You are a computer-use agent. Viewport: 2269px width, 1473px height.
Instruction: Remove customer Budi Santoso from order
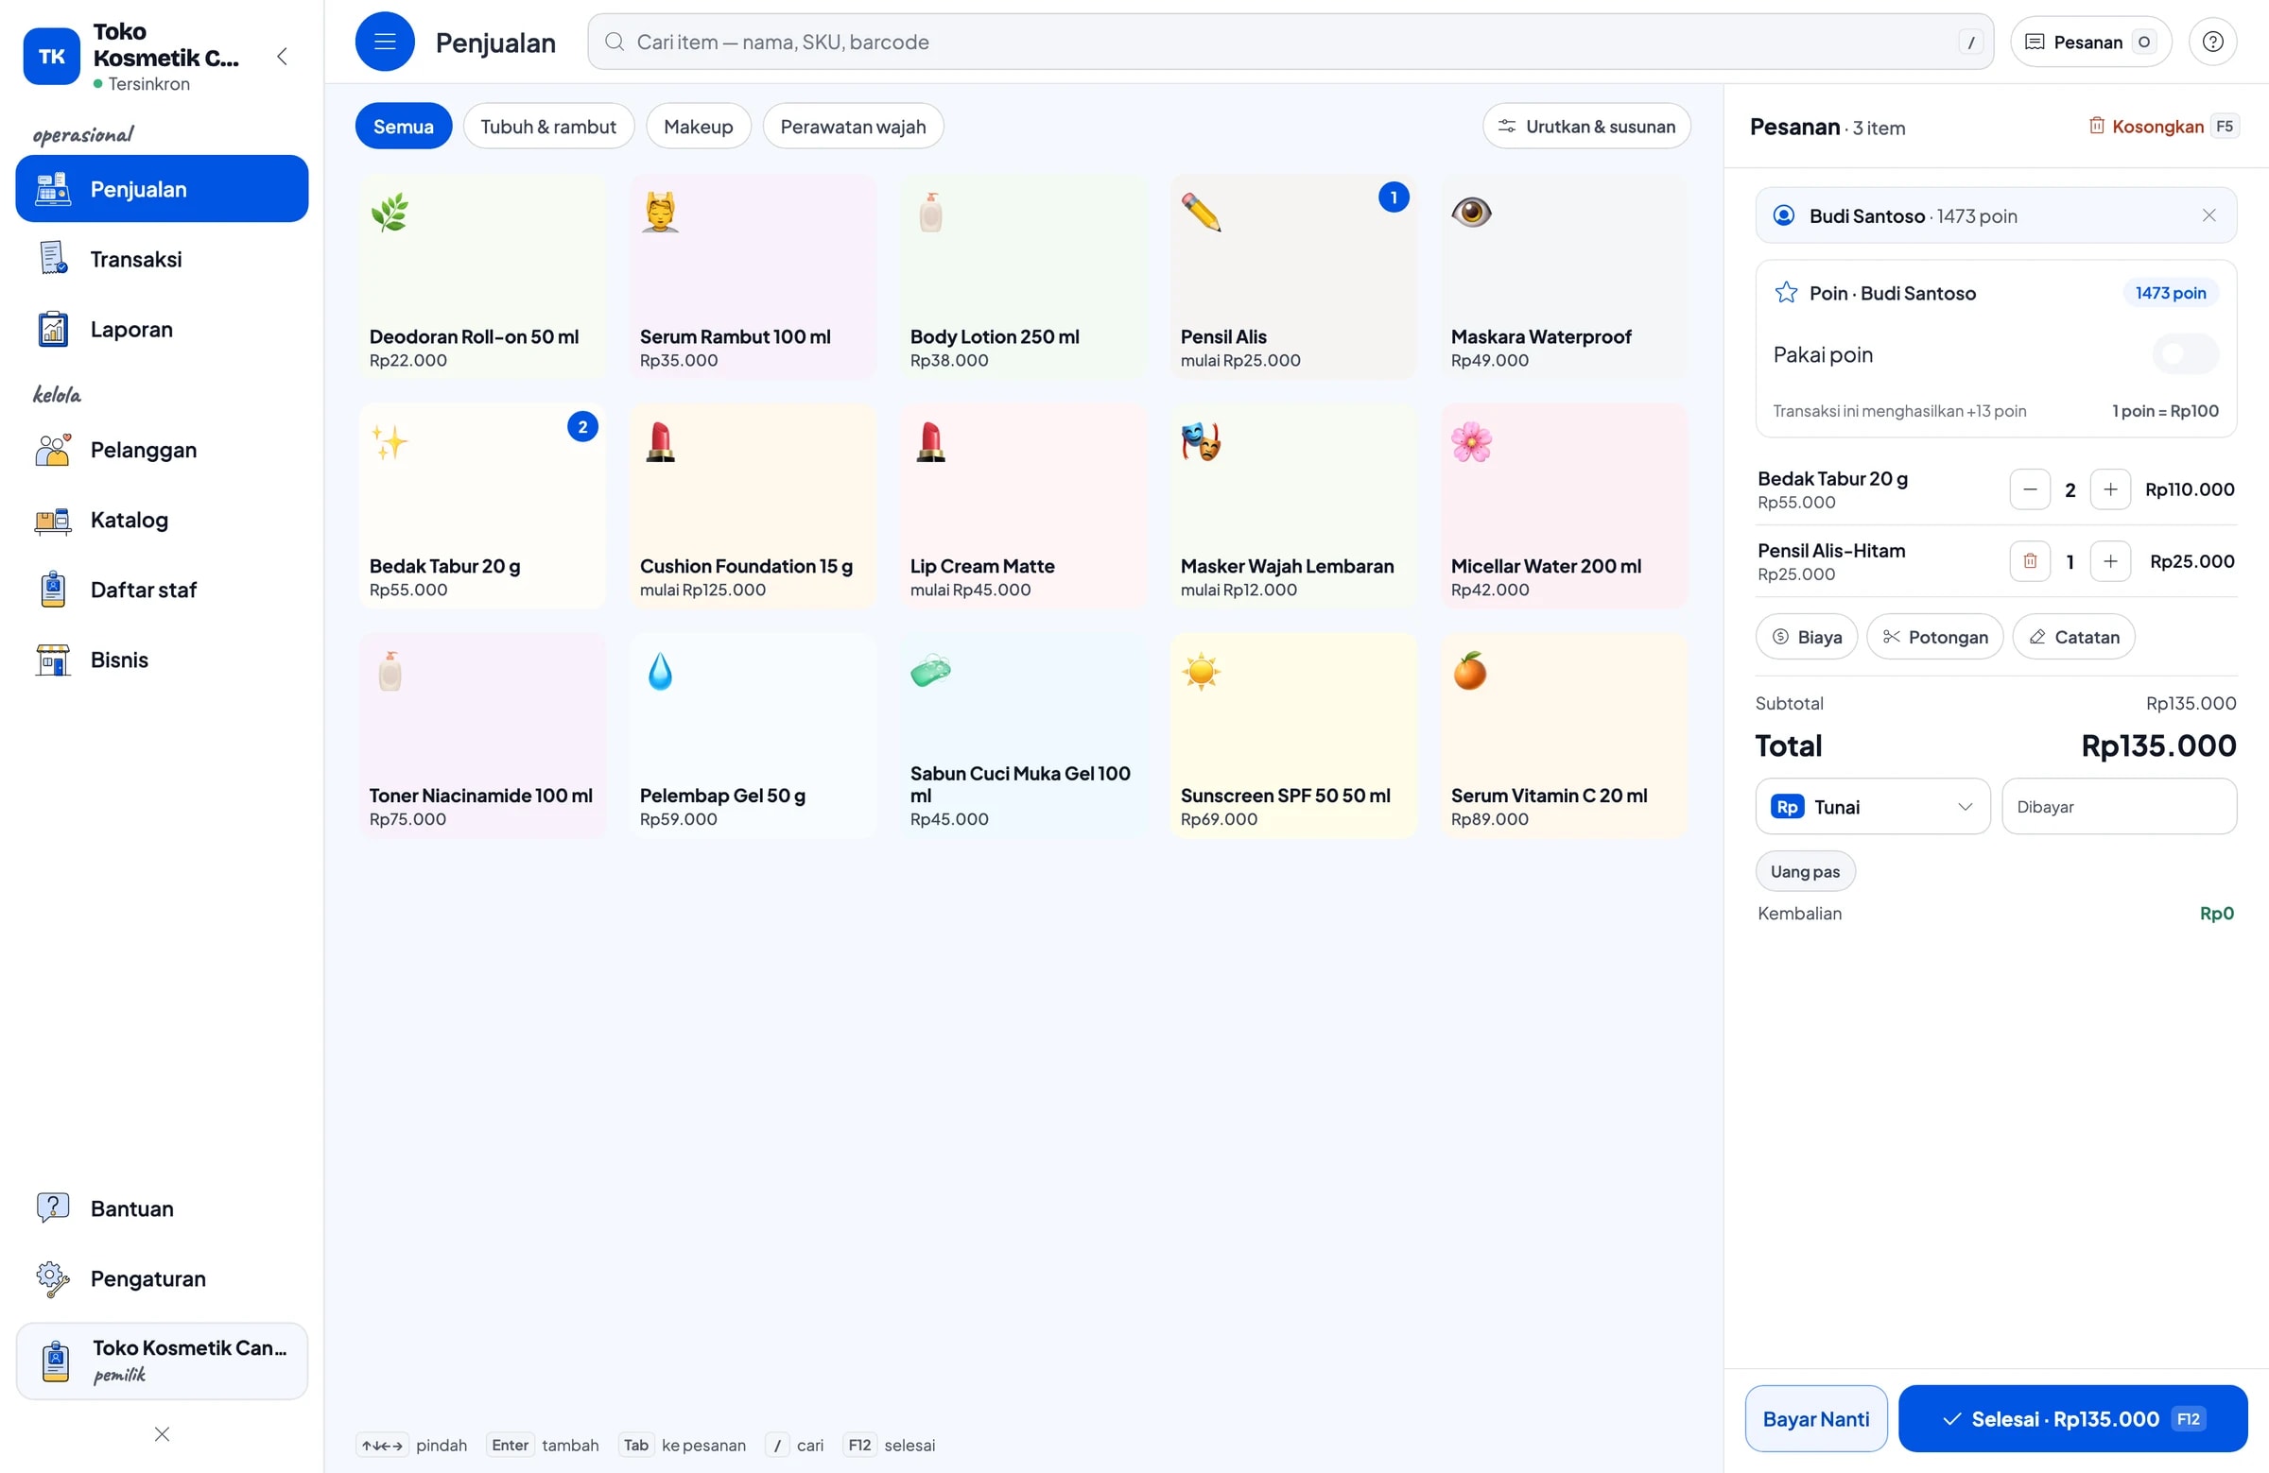(2208, 216)
